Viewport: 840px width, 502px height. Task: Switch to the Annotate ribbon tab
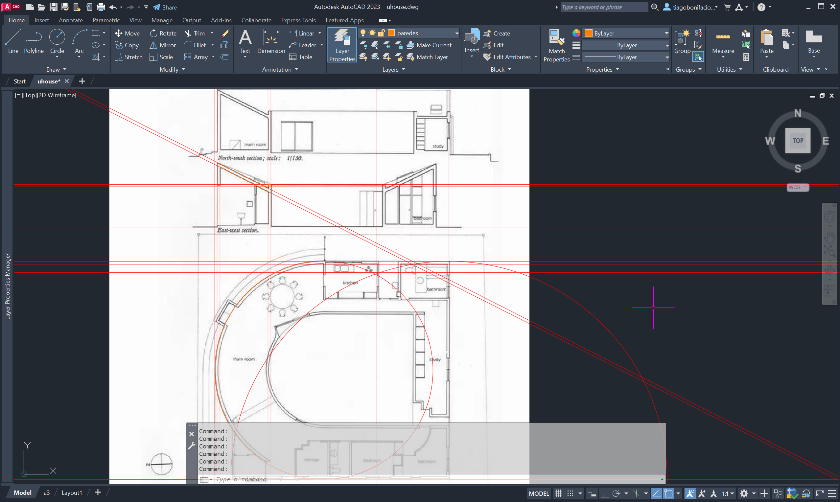coord(70,20)
